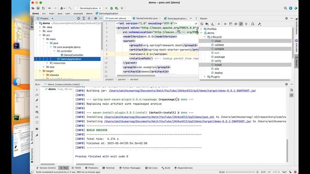Viewport: 310px width, 174px height.
Task: Open the Terminal tool window tab
Action: click(108, 168)
